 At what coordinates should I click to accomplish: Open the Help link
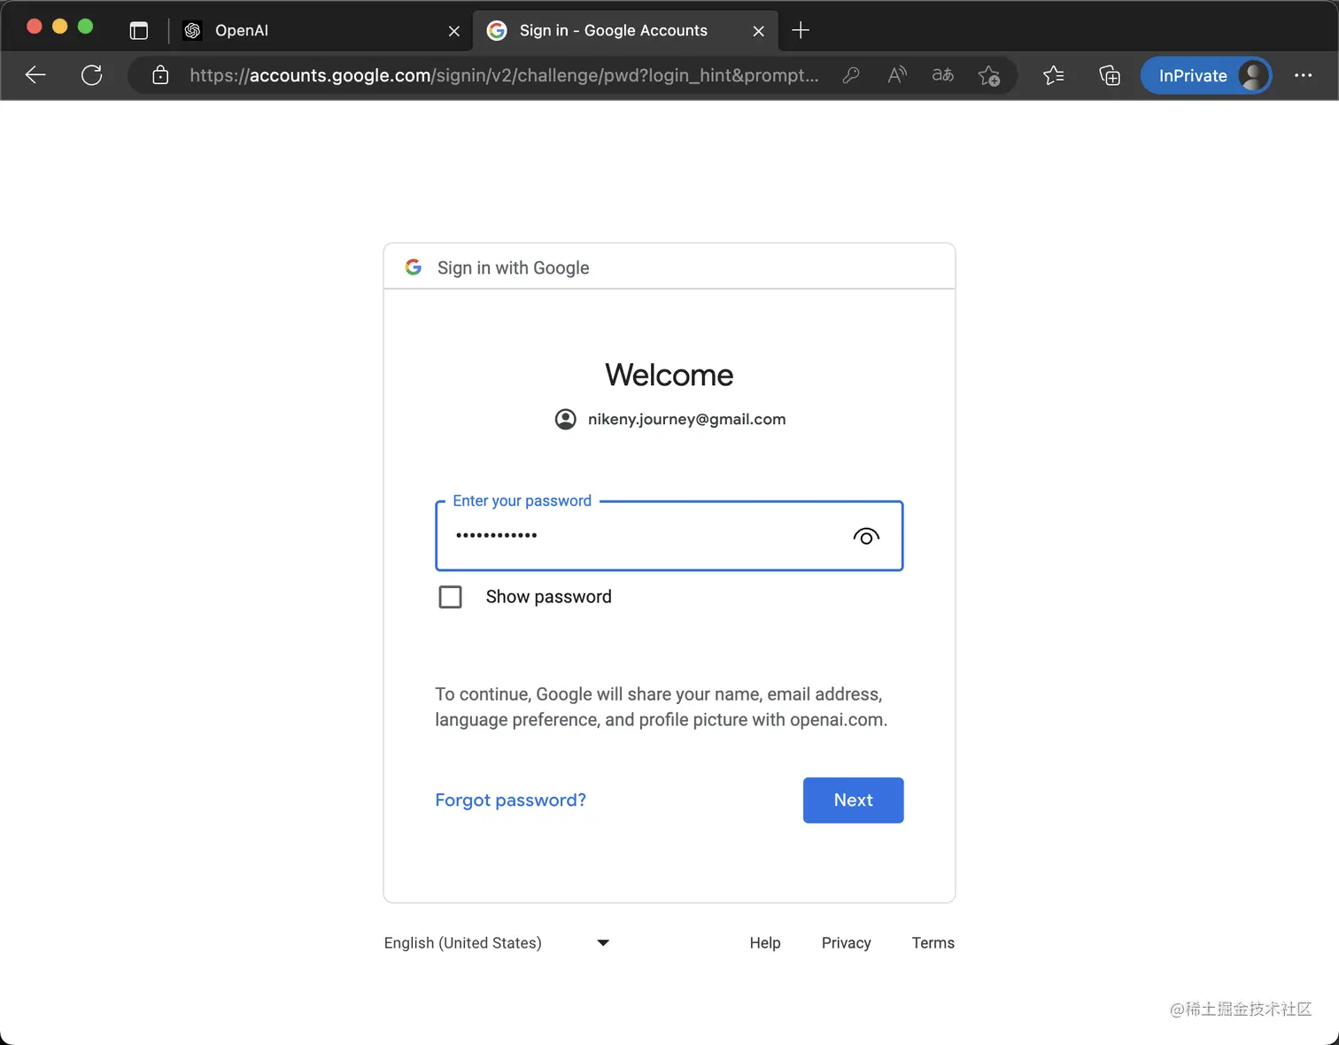point(765,943)
